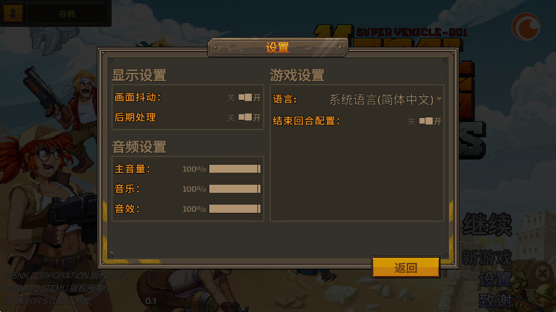Click the orange Crunchyroll logo icon
Screen dimensions: 556x312
click(526, 27)
